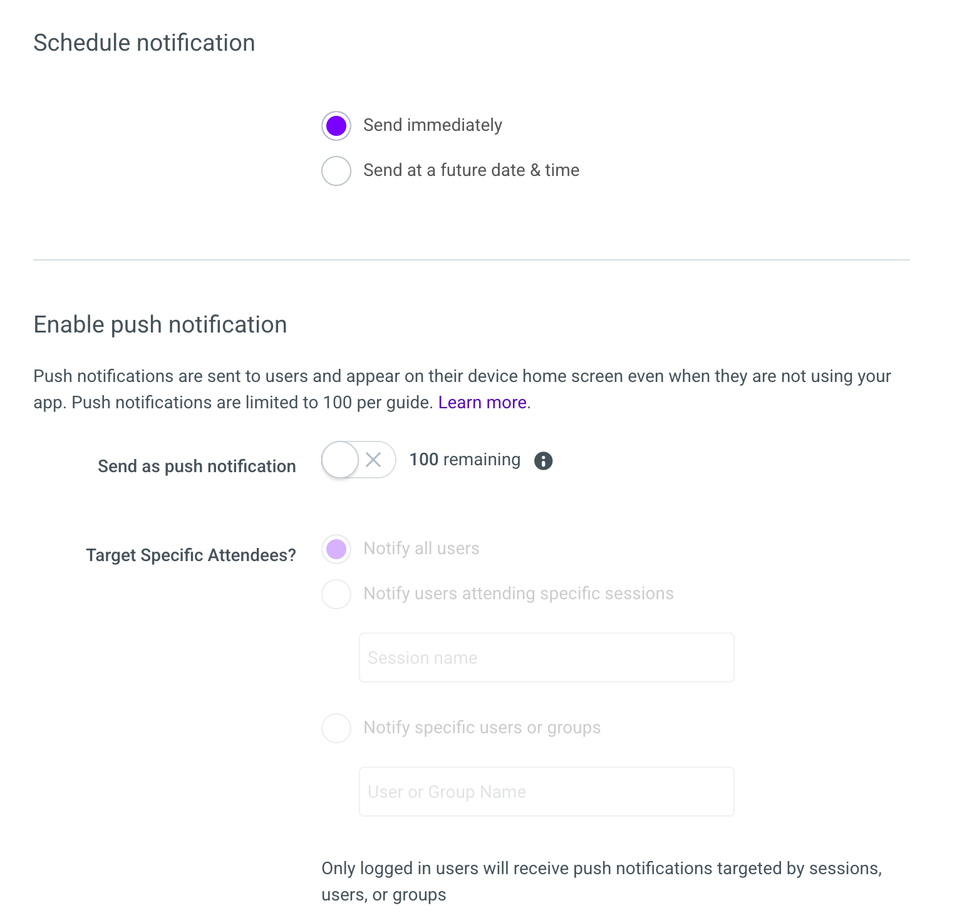Viewport: 967px width, 913px height.
Task: Click the Notify specific users or groups label
Action: (x=482, y=728)
